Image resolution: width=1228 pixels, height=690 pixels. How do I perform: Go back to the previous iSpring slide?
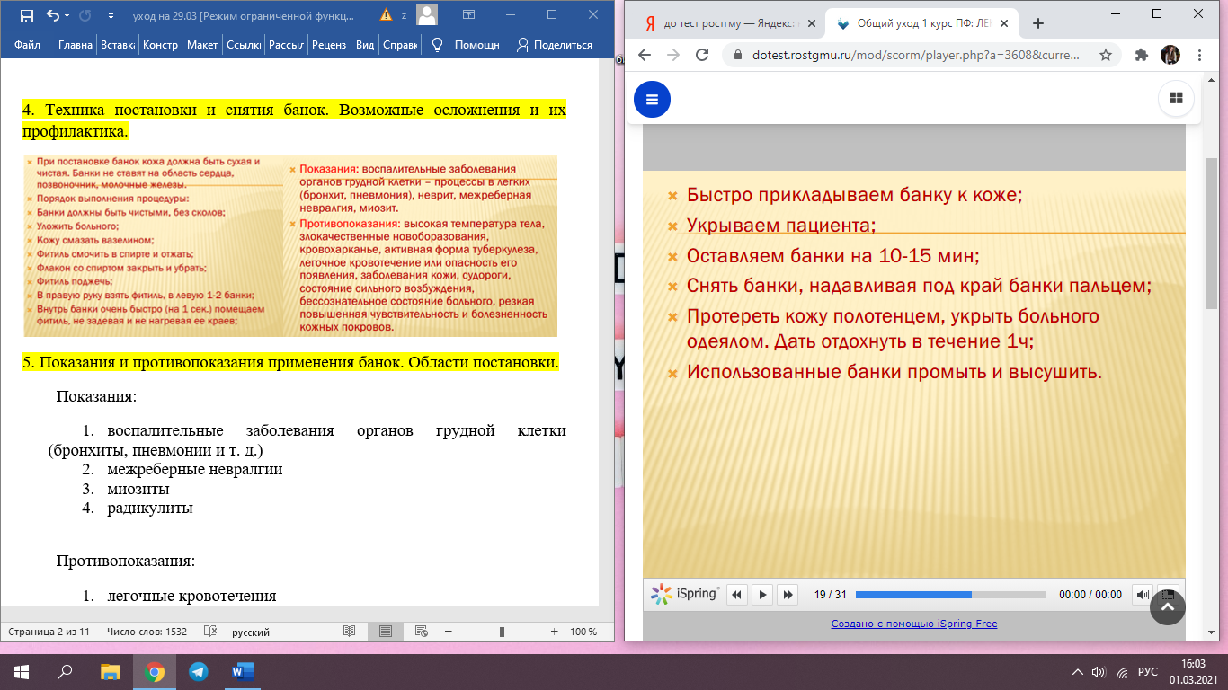pos(737,595)
